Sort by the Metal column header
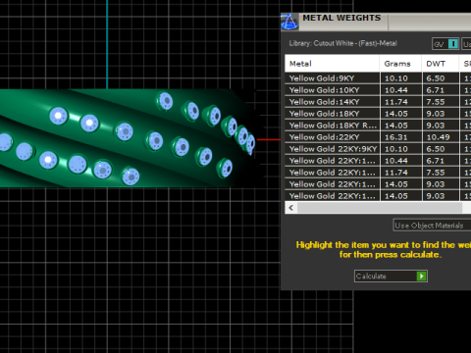This screenshot has height=353, width=471. 332,64
